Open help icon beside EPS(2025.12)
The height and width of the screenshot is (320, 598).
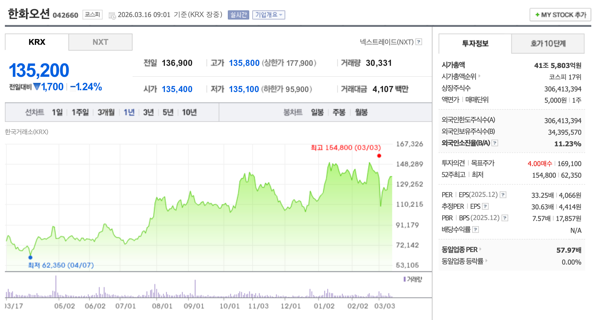pos(503,194)
